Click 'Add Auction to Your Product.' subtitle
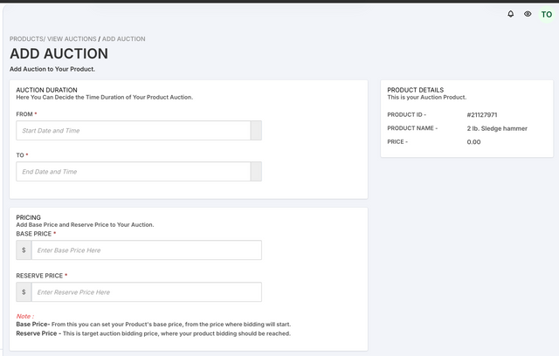Image resolution: width=559 pixels, height=356 pixels. 52,69
